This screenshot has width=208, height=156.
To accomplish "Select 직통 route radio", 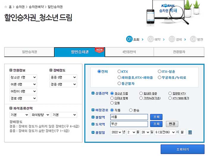I will click(x=112, y=110).
